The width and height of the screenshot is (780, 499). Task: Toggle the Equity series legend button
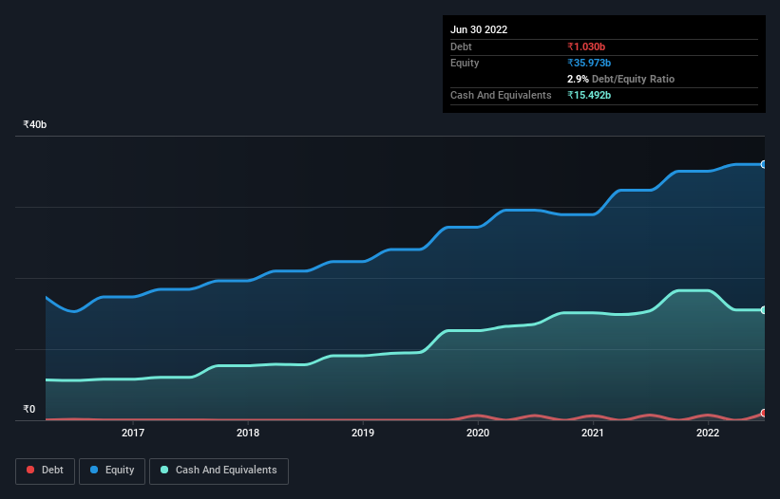[x=112, y=471]
